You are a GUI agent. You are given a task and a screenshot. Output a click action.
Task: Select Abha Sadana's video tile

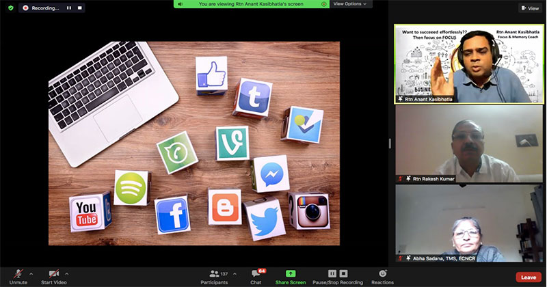click(468, 223)
